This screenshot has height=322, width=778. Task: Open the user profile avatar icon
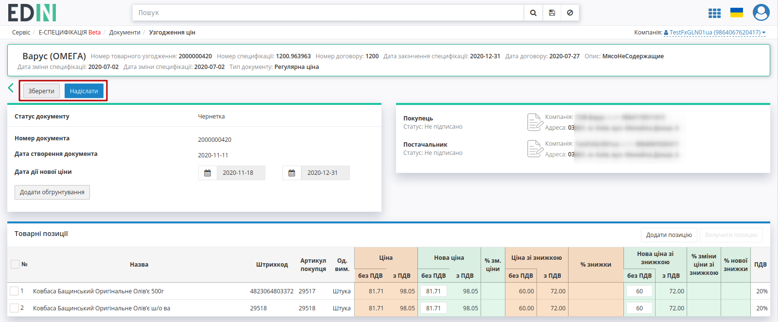coord(761,13)
